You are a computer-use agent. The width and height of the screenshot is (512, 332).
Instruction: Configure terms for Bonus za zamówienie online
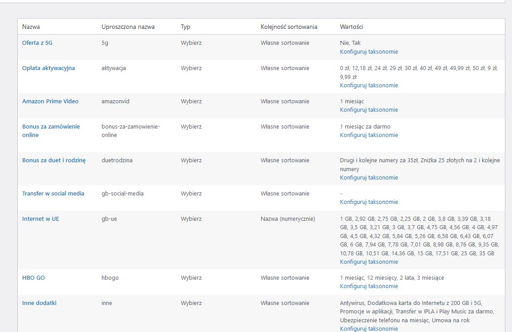pyautogui.click(x=369, y=135)
